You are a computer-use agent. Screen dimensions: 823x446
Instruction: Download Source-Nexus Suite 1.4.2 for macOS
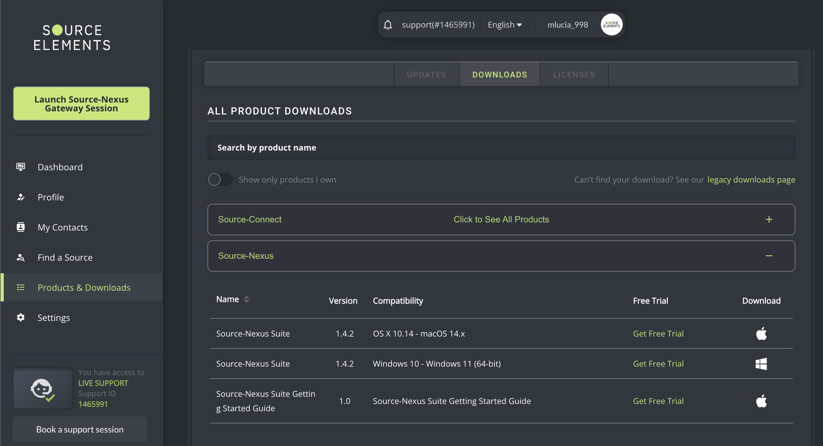761,333
